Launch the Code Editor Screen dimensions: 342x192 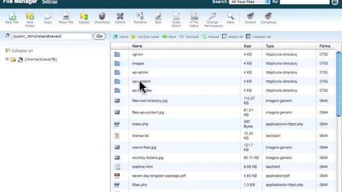[x=176, y=20]
